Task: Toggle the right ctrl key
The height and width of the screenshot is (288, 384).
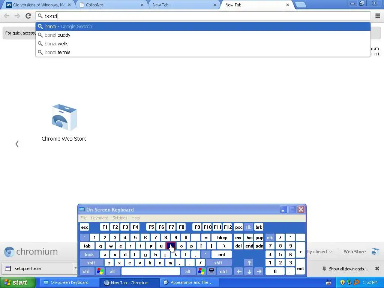Action: (223, 271)
